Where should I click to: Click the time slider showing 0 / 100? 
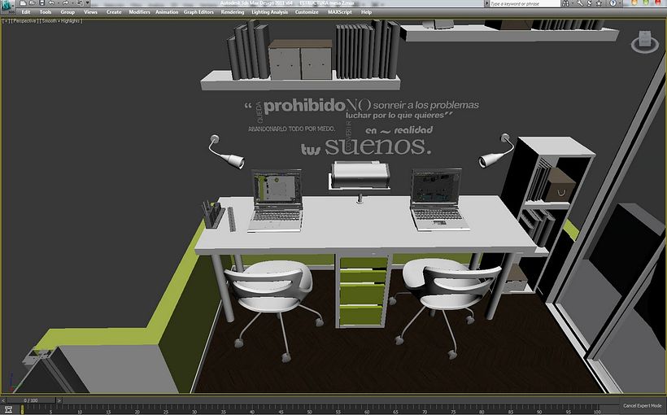point(31,400)
